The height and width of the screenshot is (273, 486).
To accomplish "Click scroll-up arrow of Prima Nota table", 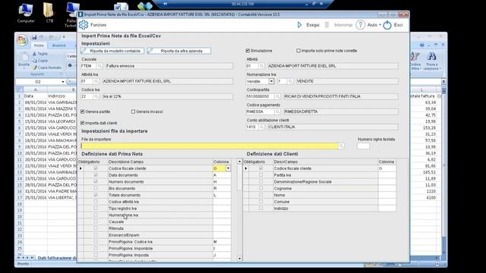I will [240, 162].
